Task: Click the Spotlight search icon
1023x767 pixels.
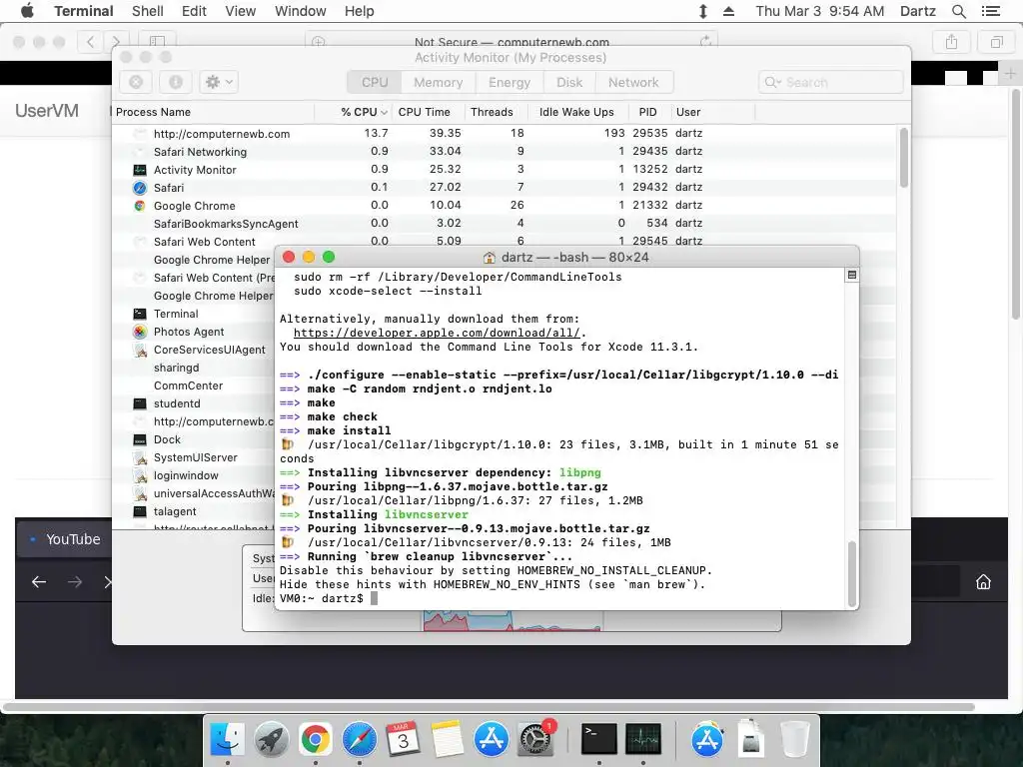Action: pos(958,11)
